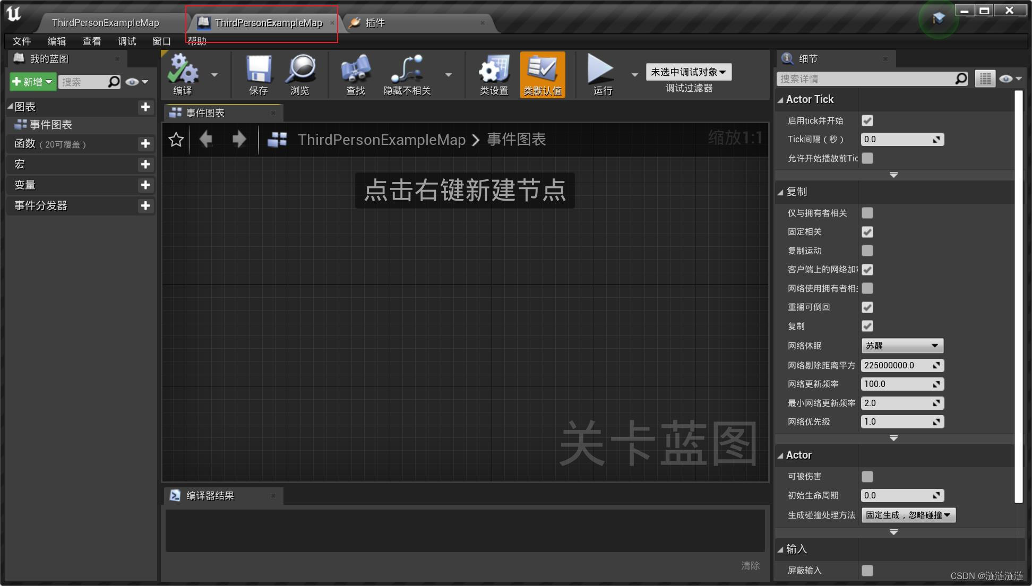Image resolution: width=1032 pixels, height=586 pixels.
Task: Toggle 重播可倒回 checkbox
Action: coord(867,307)
